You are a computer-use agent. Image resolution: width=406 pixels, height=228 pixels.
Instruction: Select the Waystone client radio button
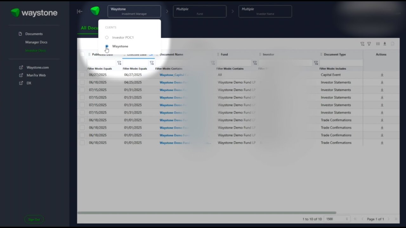(107, 46)
